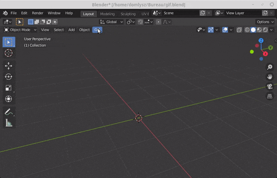Select the Annotate pencil tool

pos(8,112)
